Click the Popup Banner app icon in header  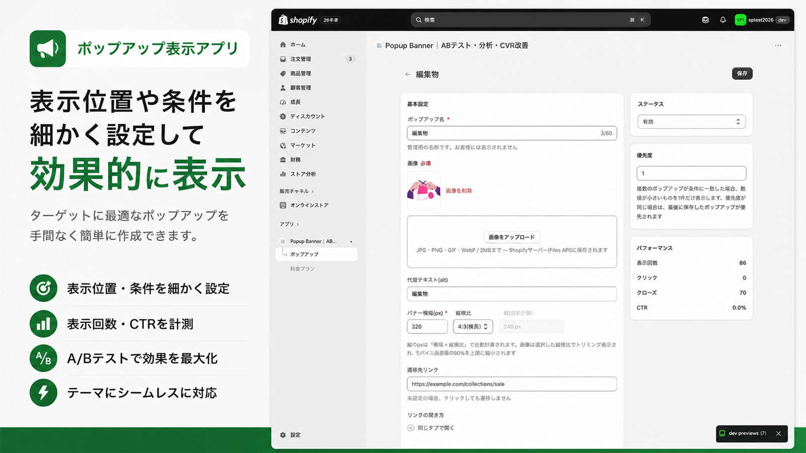pyautogui.click(x=379, y=46)
